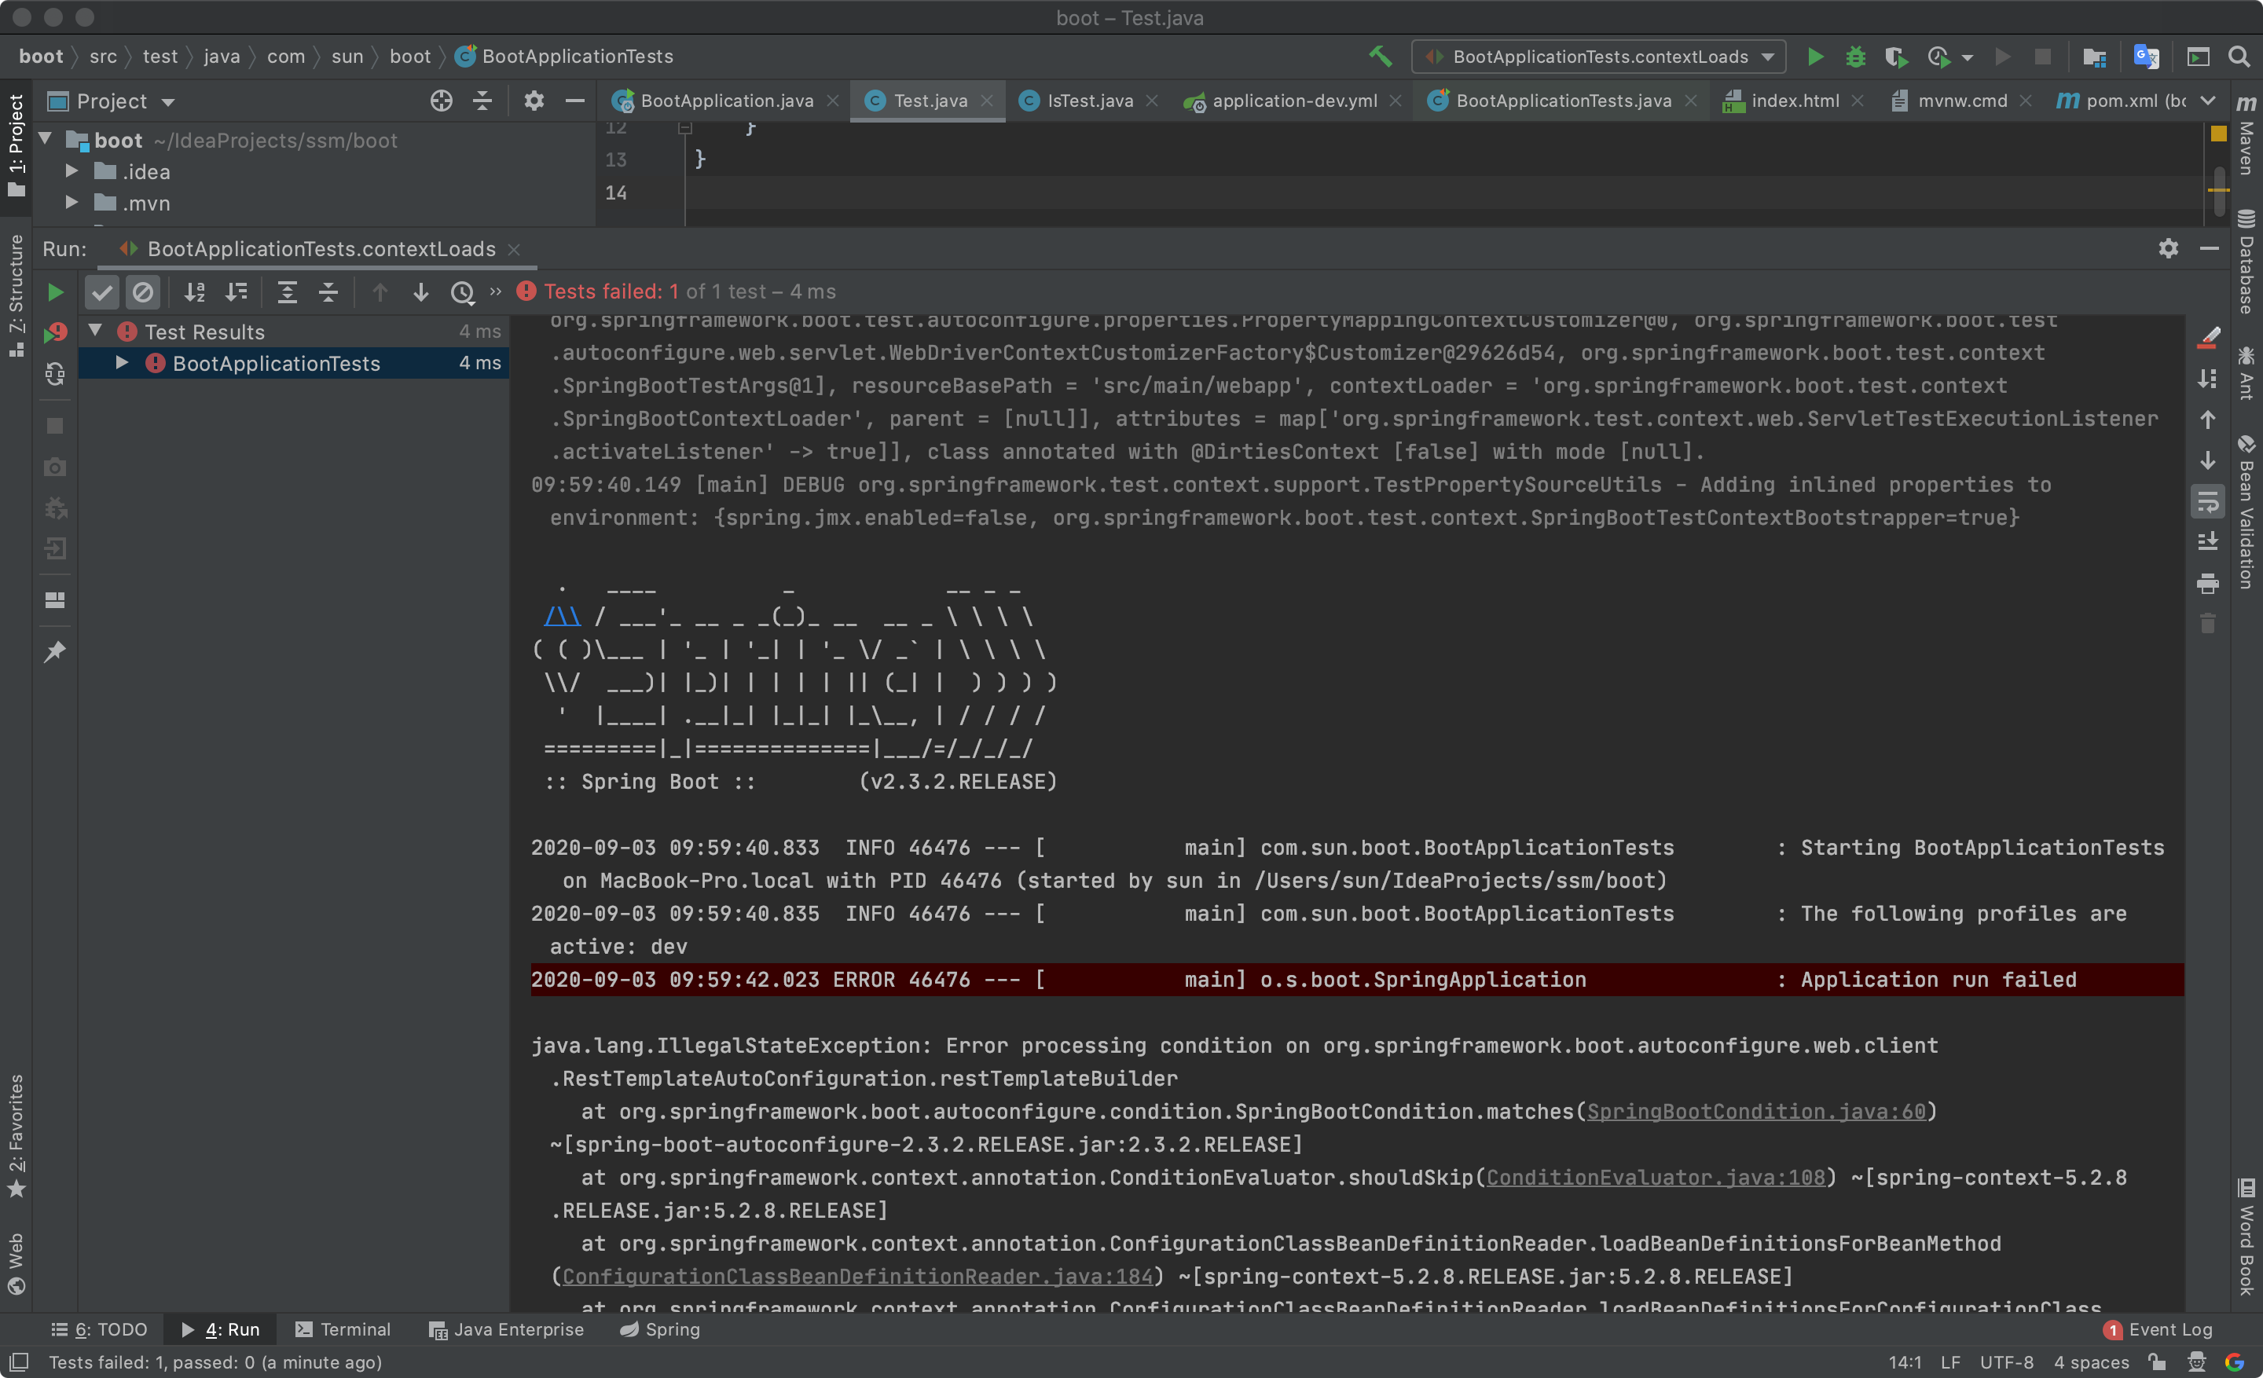Toggle show passed tests checkmark
This screenshot has width=2263, height=1378.
pos(102,292)
